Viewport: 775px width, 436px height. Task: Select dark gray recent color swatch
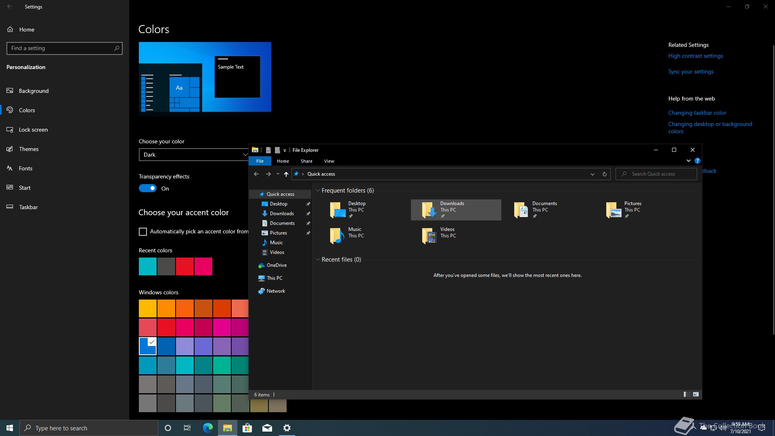(166, 266)
